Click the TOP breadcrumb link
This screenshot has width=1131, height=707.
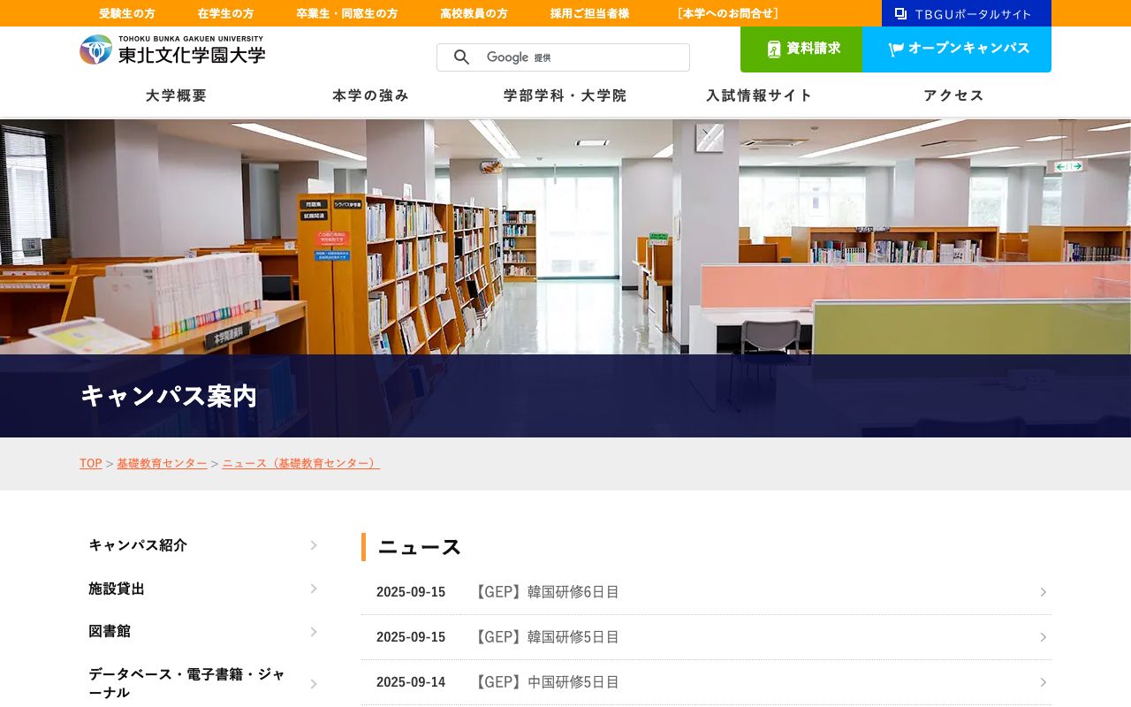pyautogui.click(x=90, y=463)
